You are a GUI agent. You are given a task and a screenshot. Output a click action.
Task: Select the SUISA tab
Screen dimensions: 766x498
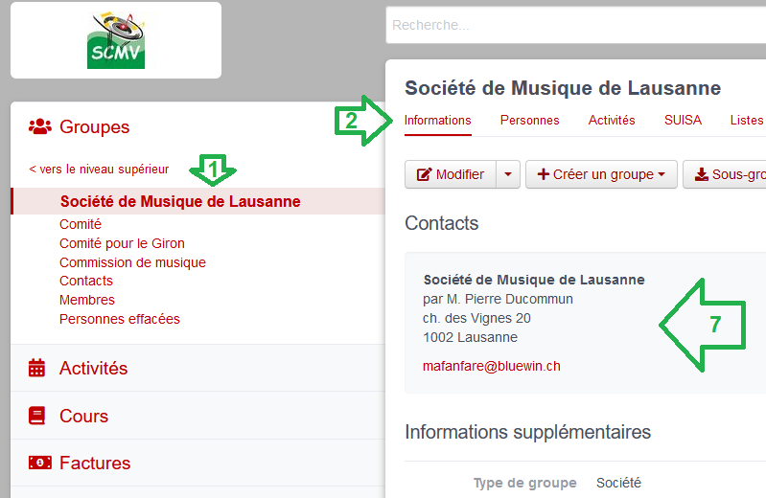pos(683,120)
